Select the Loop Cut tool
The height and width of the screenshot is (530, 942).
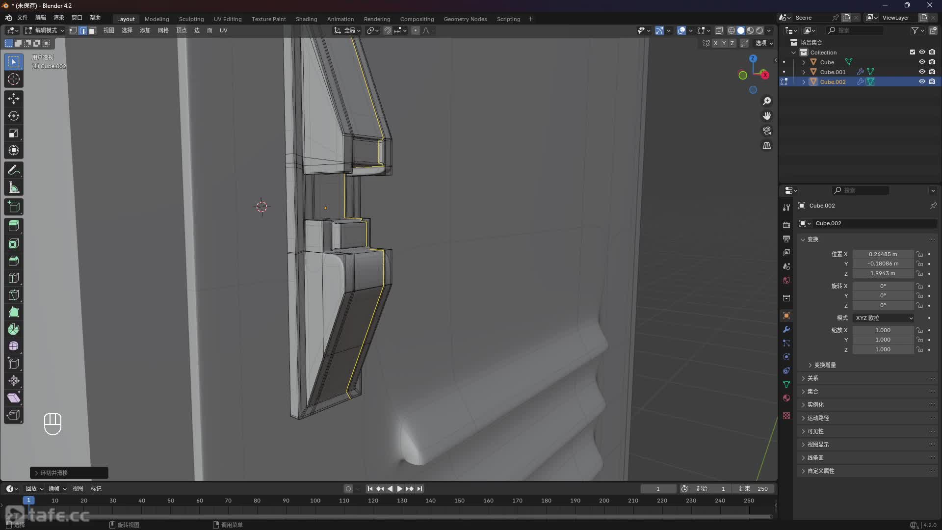coord(14,278)
